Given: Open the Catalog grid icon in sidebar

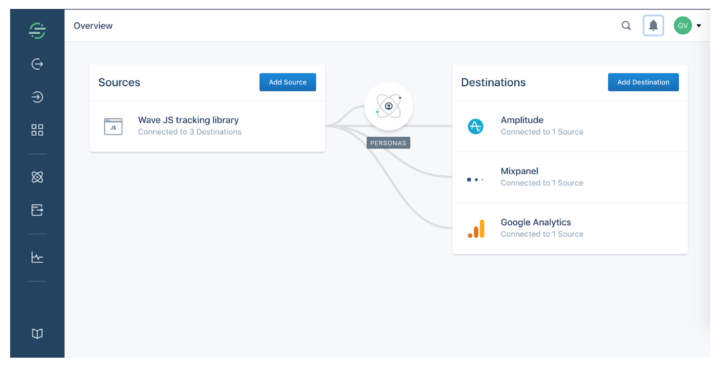Looking at the screenshot, I should tap(37, 130).
